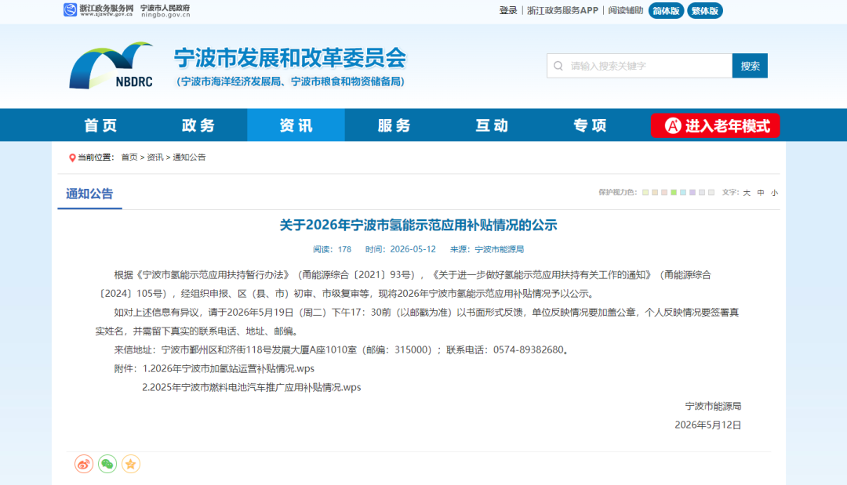Click the source text 来源：宁波市能源局
Viewport: 847px width, 485px height.
487,249
